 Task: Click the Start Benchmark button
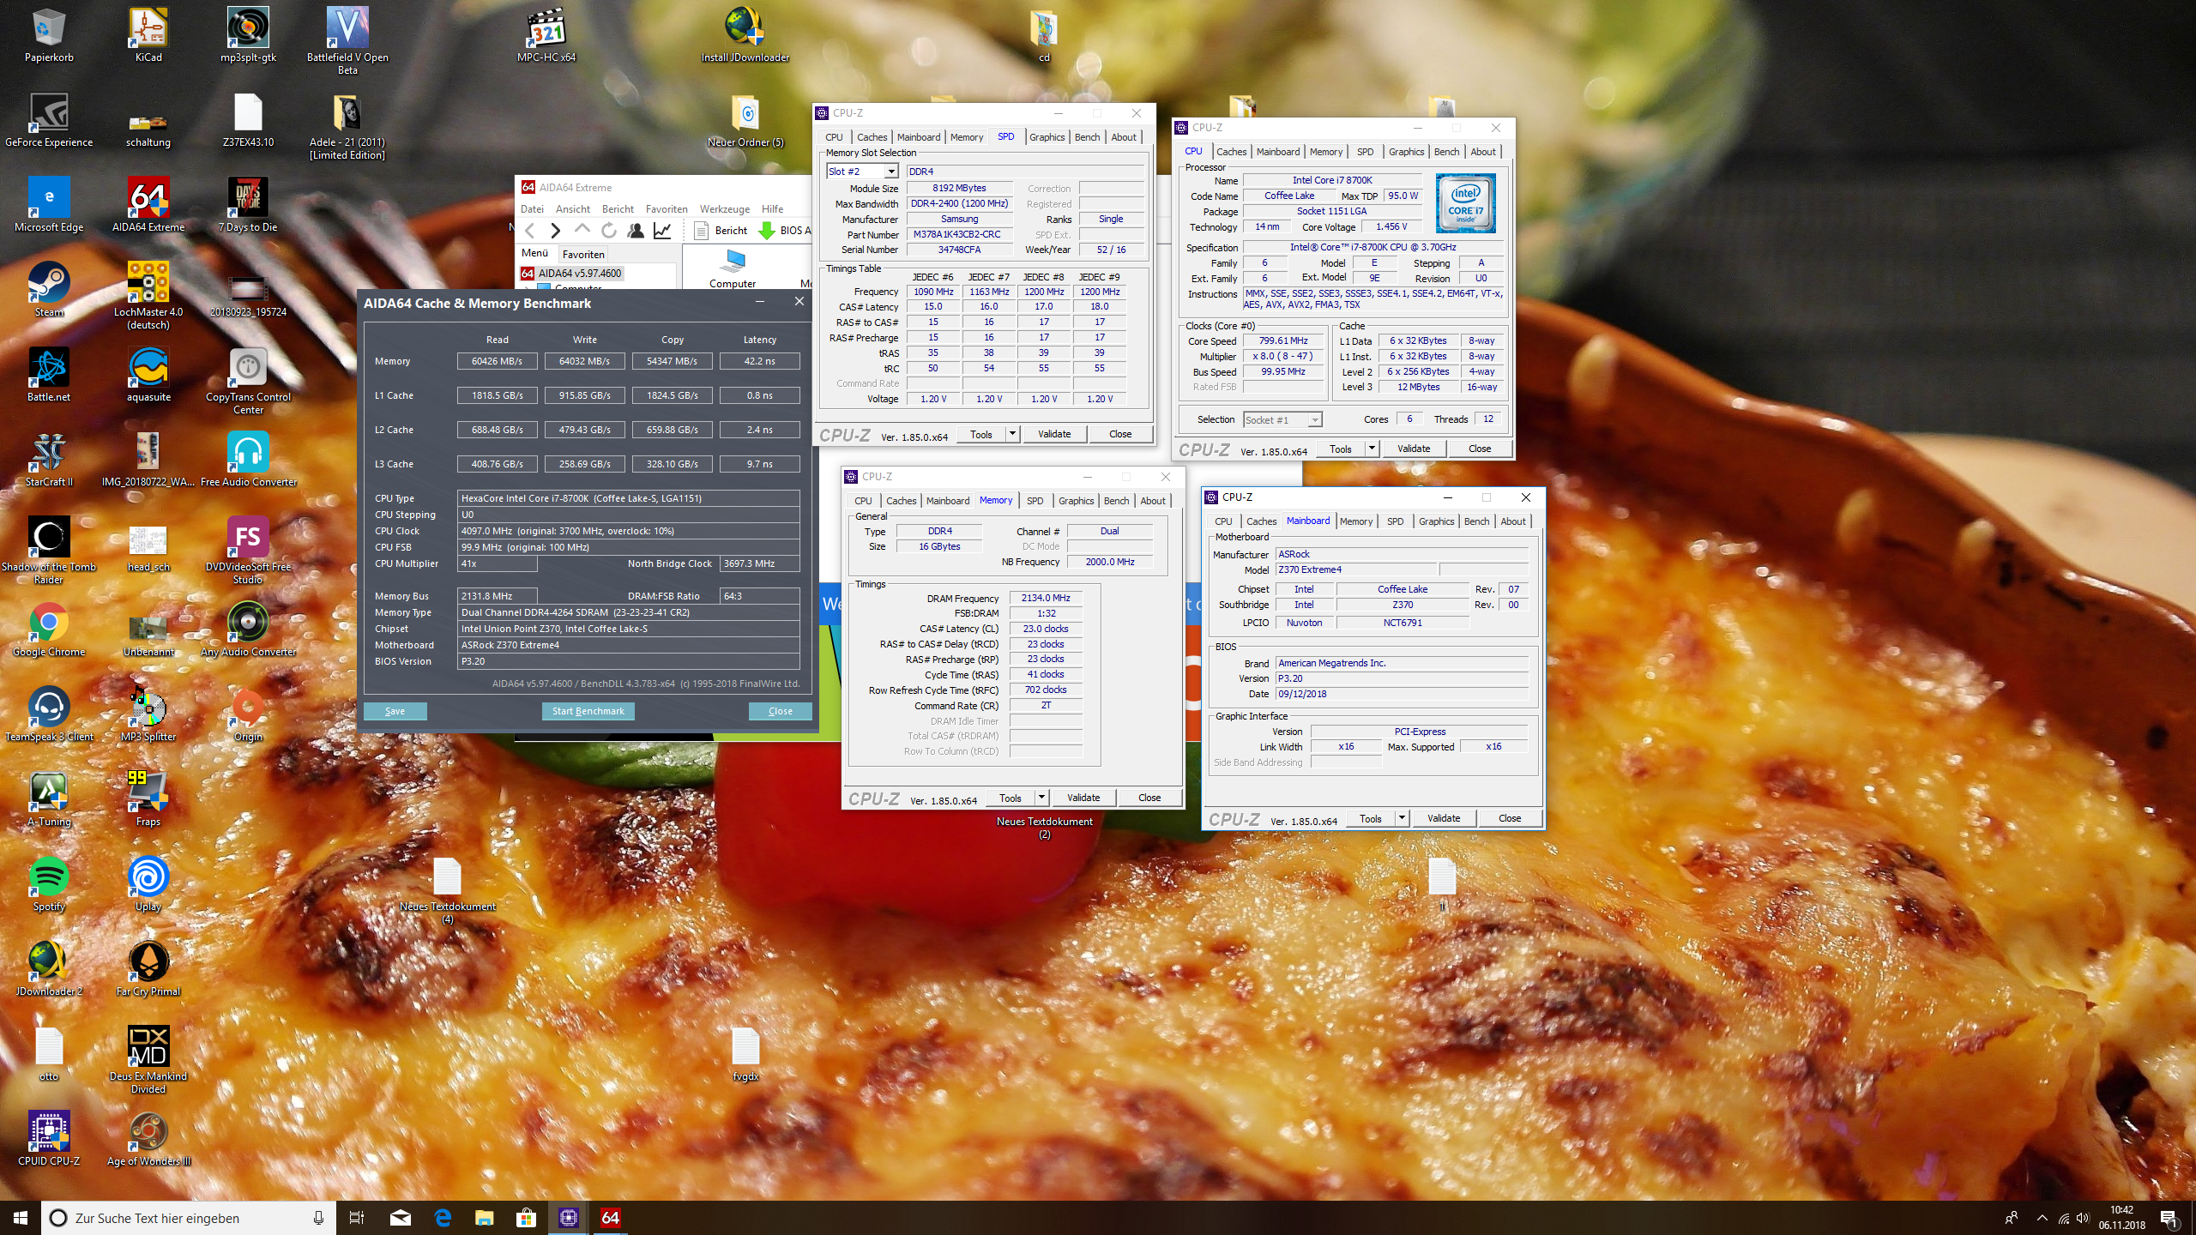pyautogui.click(x=588, y=711)
